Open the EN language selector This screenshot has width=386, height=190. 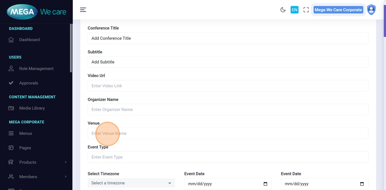(x=294, y=10)
